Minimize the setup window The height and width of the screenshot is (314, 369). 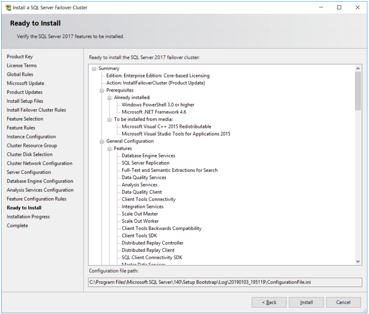point(321,7)
